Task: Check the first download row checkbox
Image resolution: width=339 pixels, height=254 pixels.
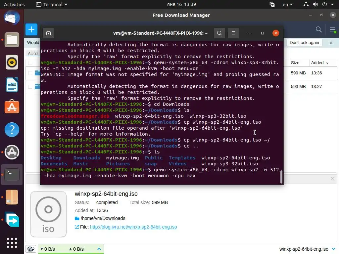Action: pyautogui.click(x=30, y=73)
